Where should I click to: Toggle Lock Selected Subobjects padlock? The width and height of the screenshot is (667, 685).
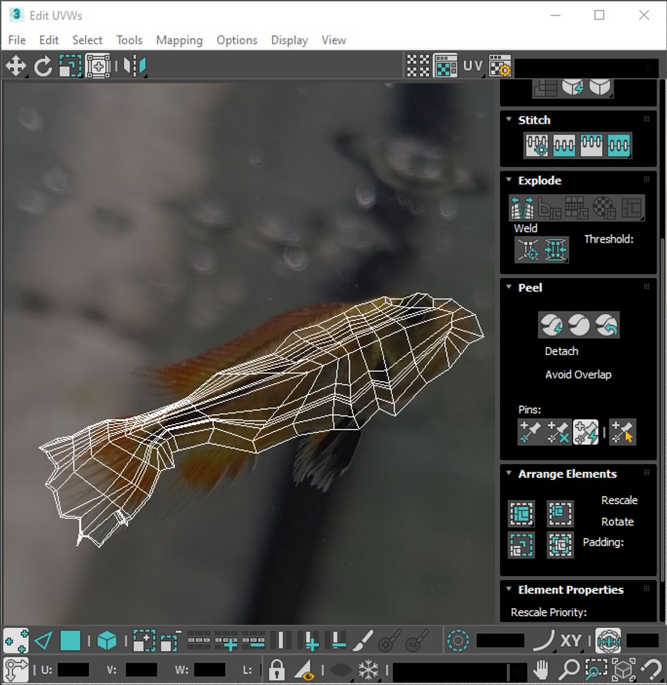tap(276, 669)
